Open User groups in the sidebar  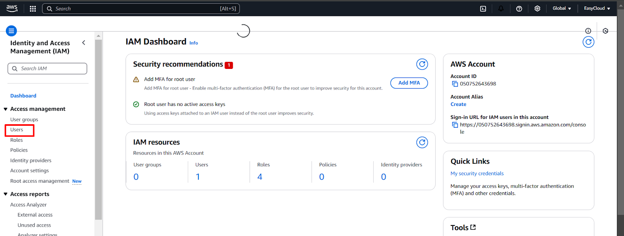24,120
